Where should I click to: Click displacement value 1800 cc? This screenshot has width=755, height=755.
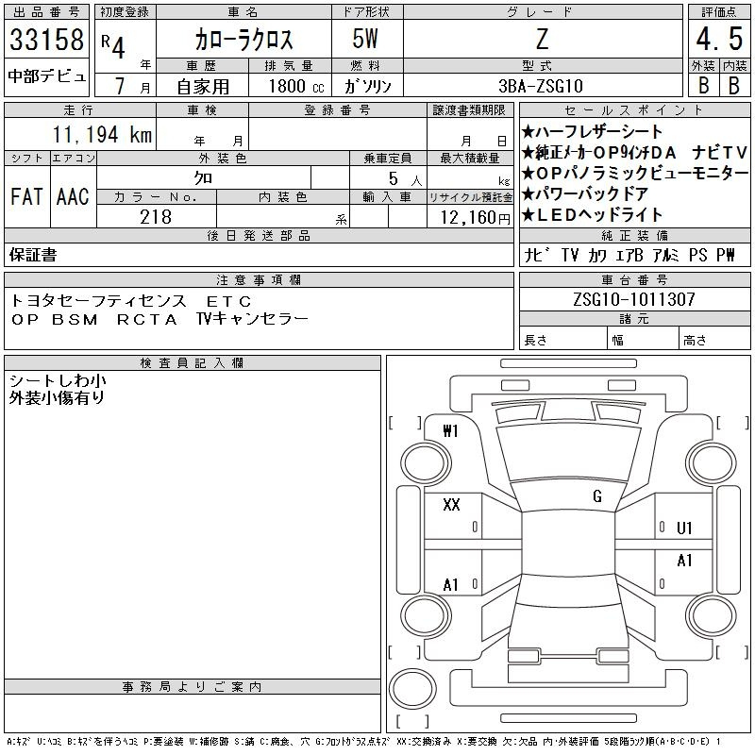[x=296, y=86]
